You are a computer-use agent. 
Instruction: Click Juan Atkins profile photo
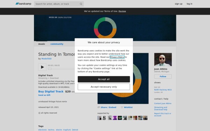tap(163, 59)
